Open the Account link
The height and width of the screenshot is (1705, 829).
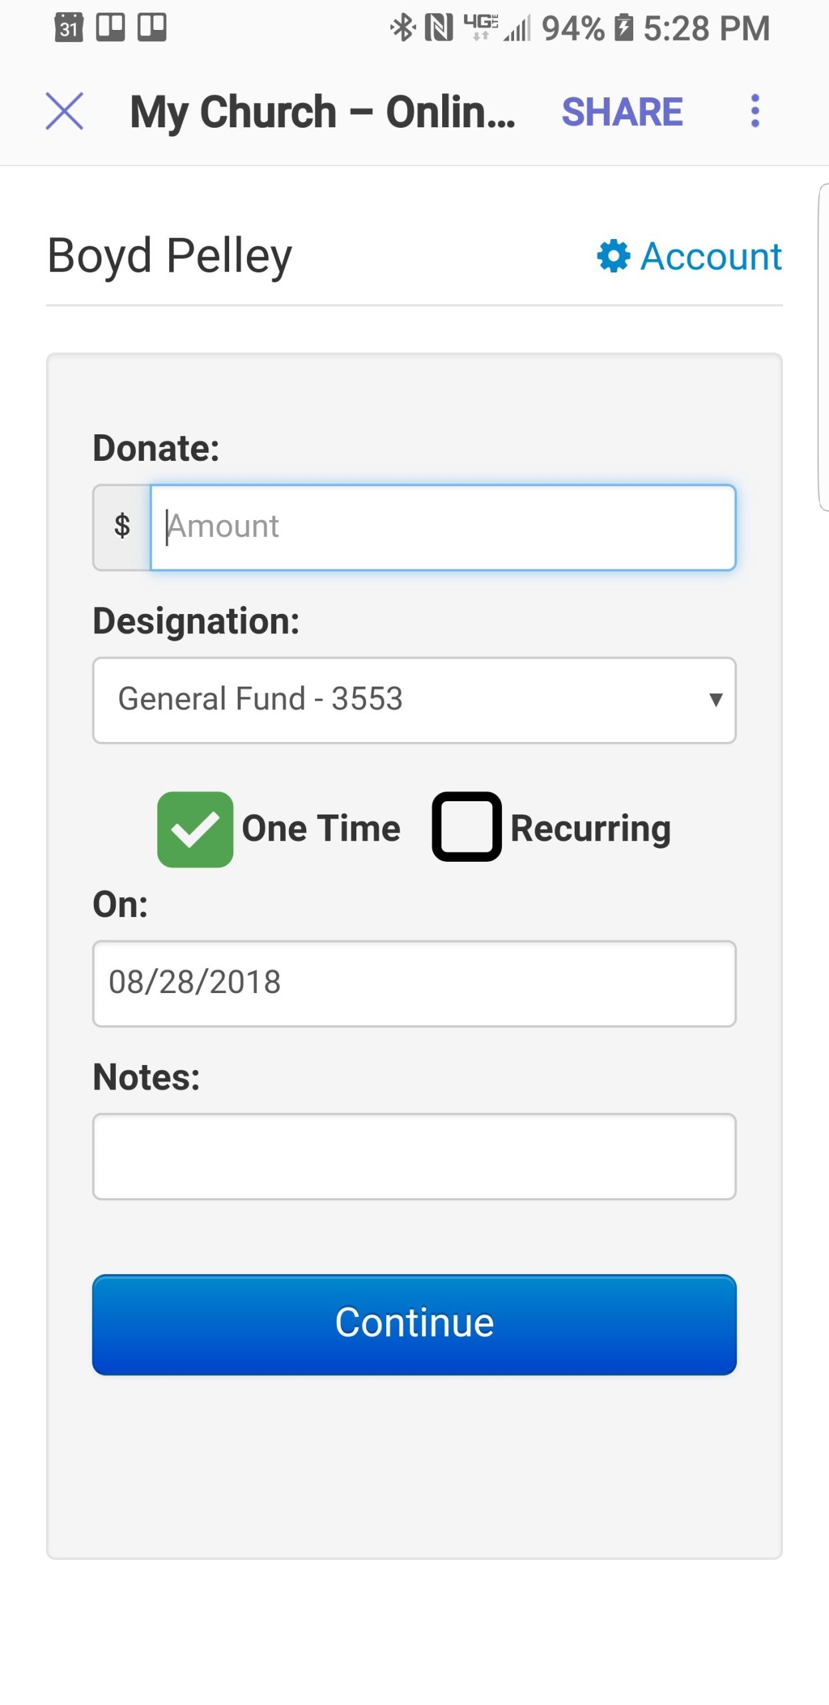(x=710, y=256)
